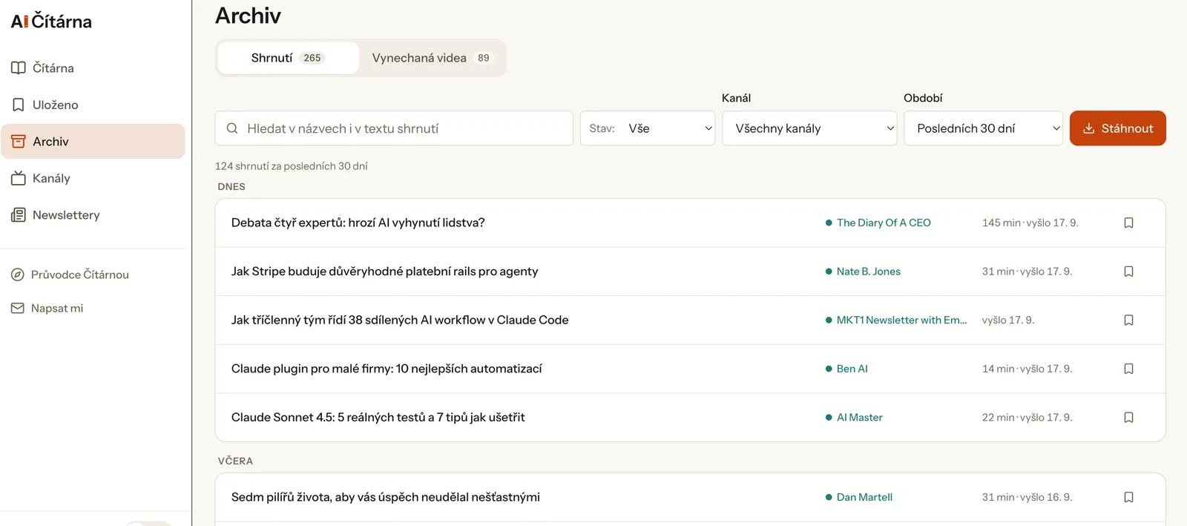The width and height of the screenshot is (1187, 526).
Task: Click the Stáhnout download button
Action: pyautogui.click(x=1118, y=128)
